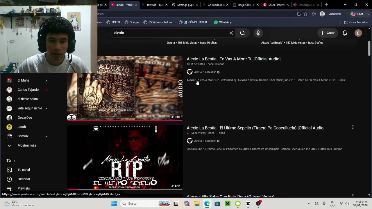The image size is (372, 209).
Task: Open the Windows Start menu
Action: point(114,203)
